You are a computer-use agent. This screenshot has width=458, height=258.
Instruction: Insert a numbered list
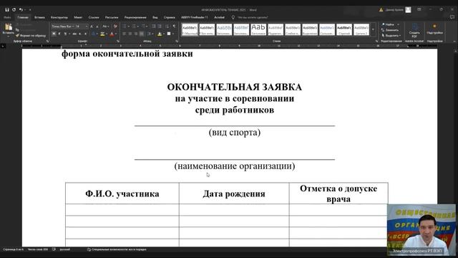pos(135,27)
